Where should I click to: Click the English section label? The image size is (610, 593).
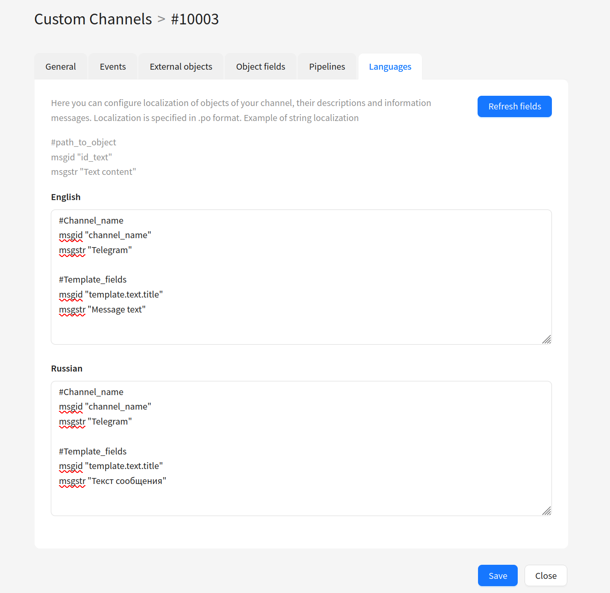pyautogui.click(x=66, y=197)
